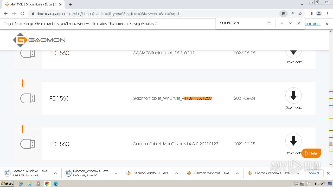This screenshot has height=187, width=333.
Task: Click GAOMONTabletInstall_16.1.0.111 filename
Action: tap(164, 53)
